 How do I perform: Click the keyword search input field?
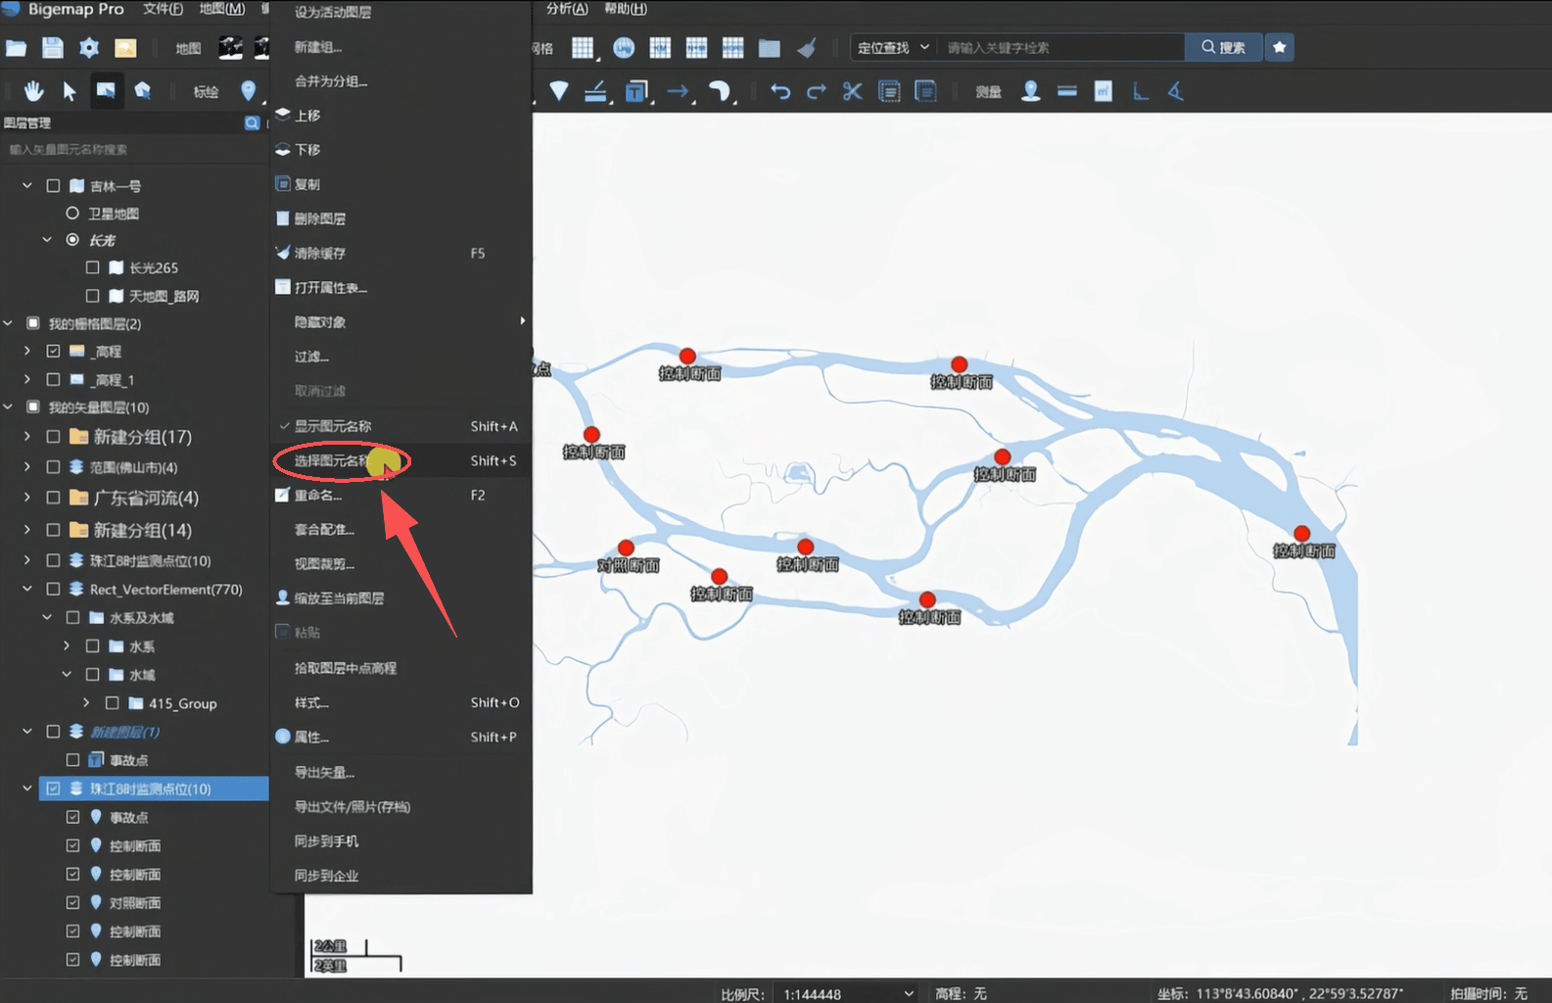(1061, 47)
